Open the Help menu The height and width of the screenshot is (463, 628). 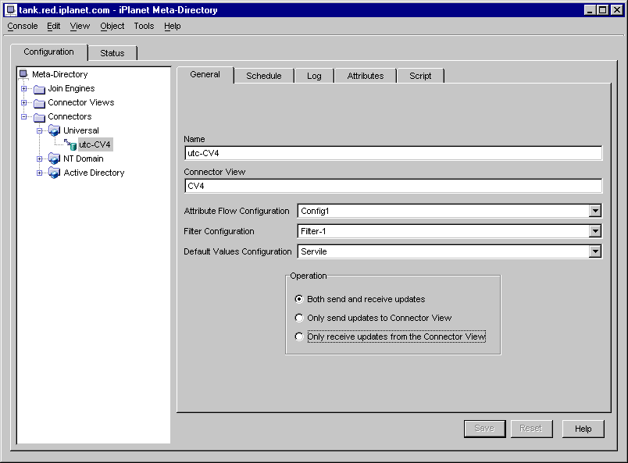coord(172,26)
